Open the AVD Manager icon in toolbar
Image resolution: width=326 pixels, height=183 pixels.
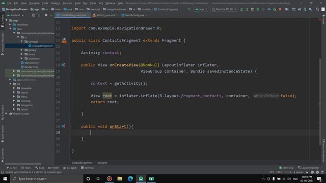point(305,9)
